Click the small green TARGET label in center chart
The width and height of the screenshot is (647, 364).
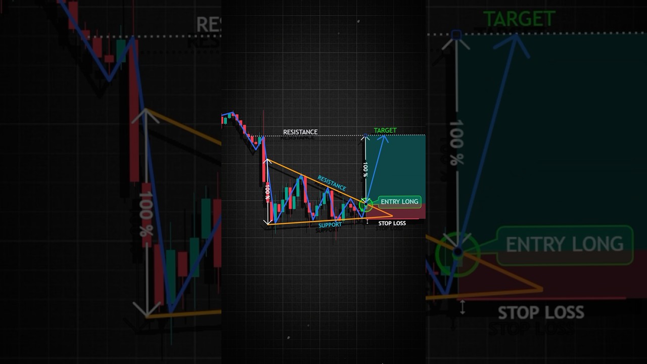[385, 130]
